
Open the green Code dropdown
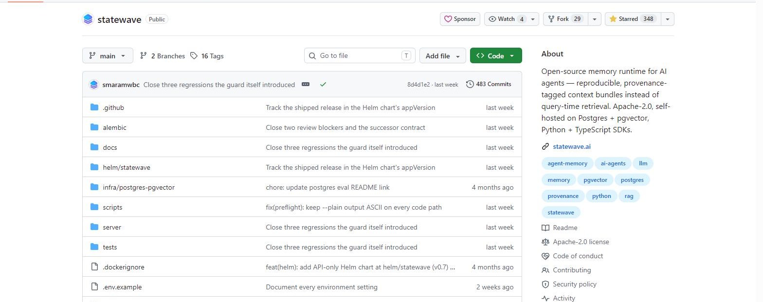496,56
